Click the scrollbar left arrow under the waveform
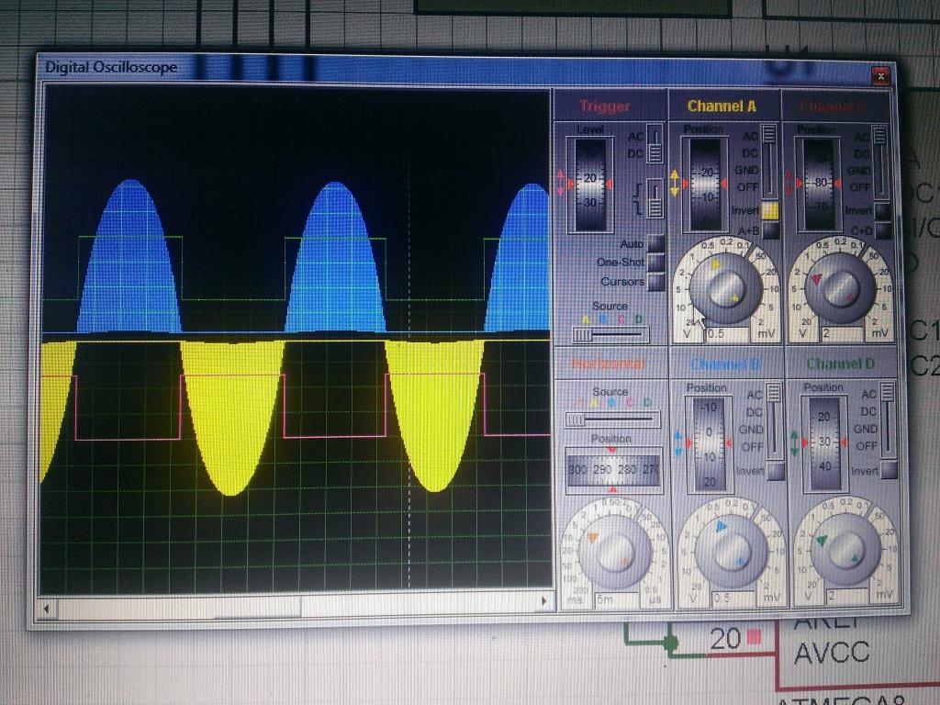This screenshot has width=940, height=705. 46,610
